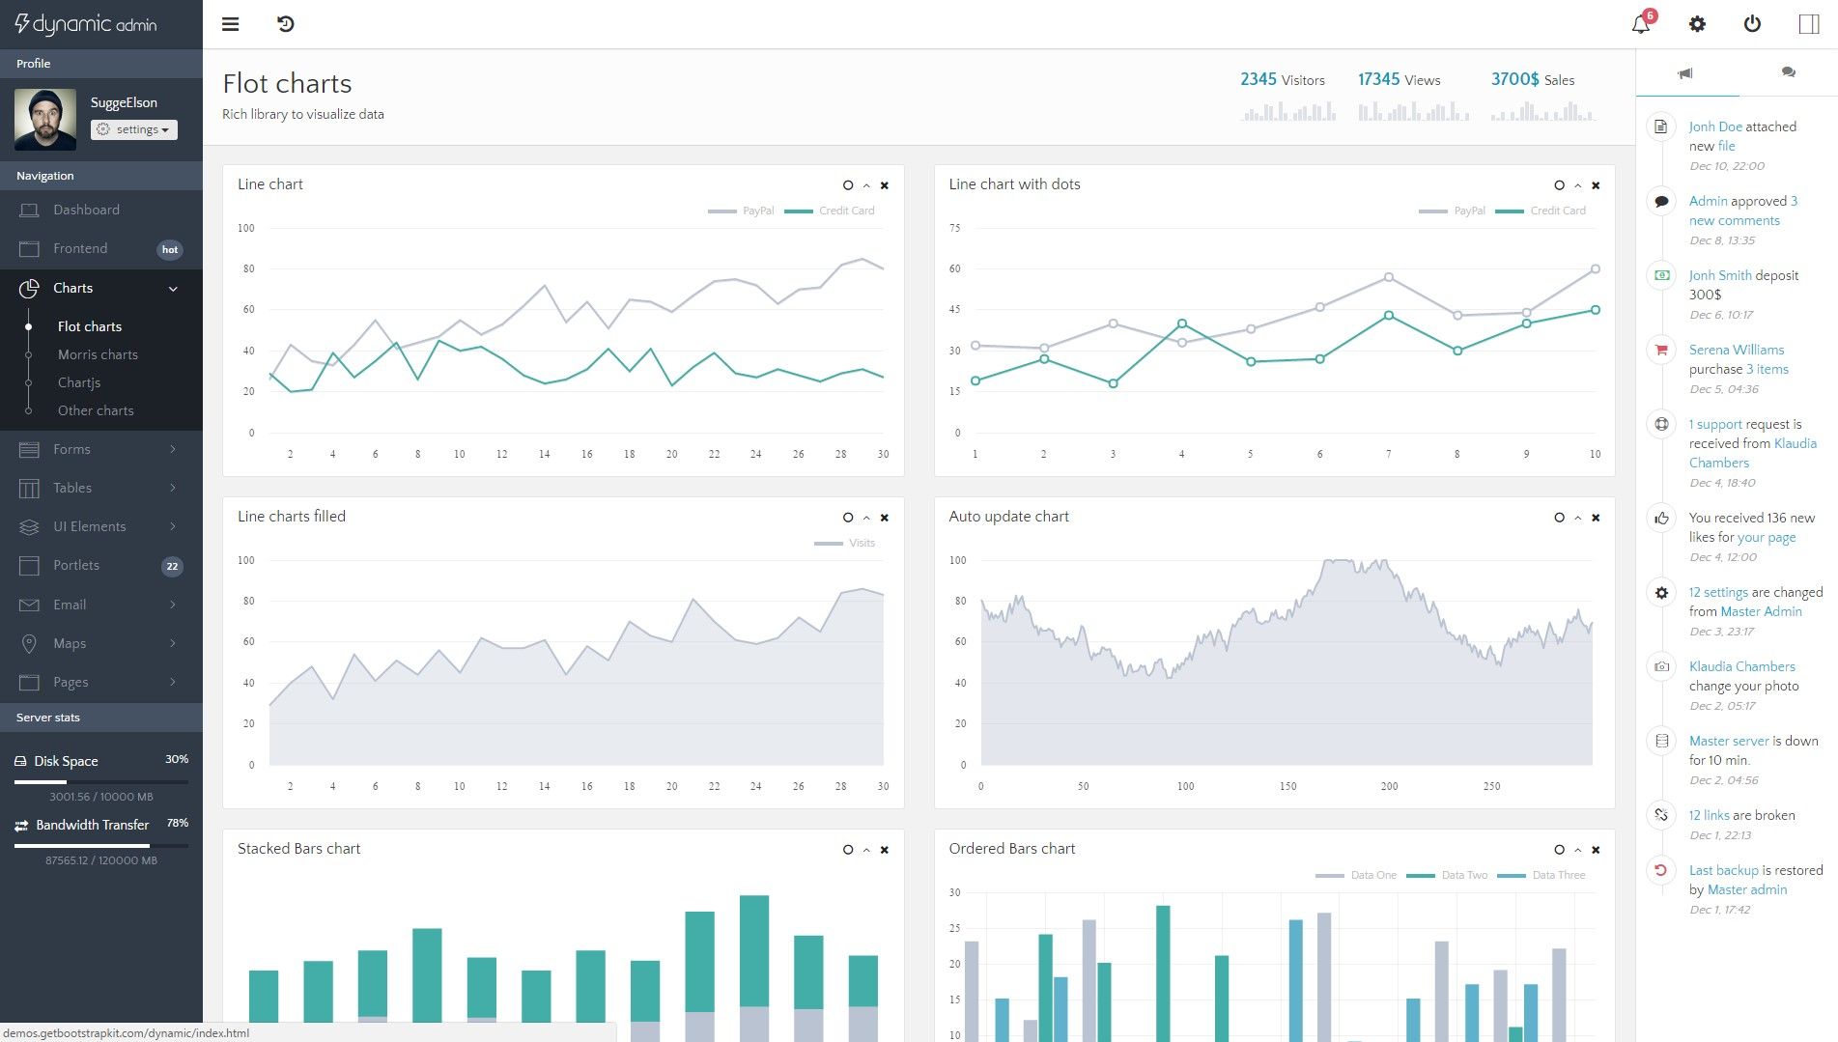Screen dimensions: 1838x1042
Task: Select the announcements megaphone tab
Action: coord(1685,73)
